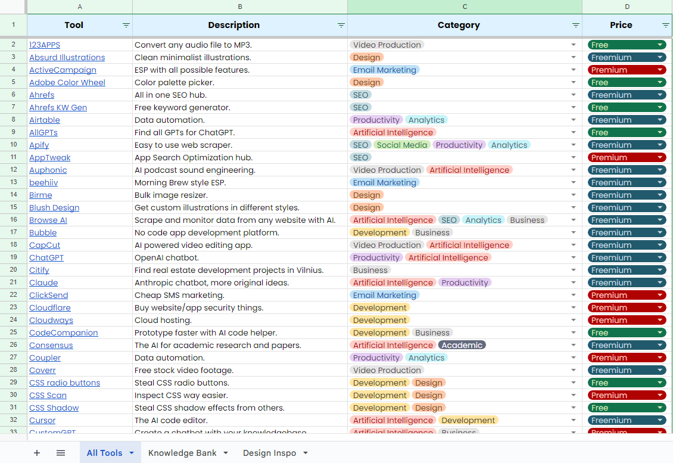Select cell 'Morning Brew style ESP.'
Screen dimensions: 673x463
coord(240,182)
